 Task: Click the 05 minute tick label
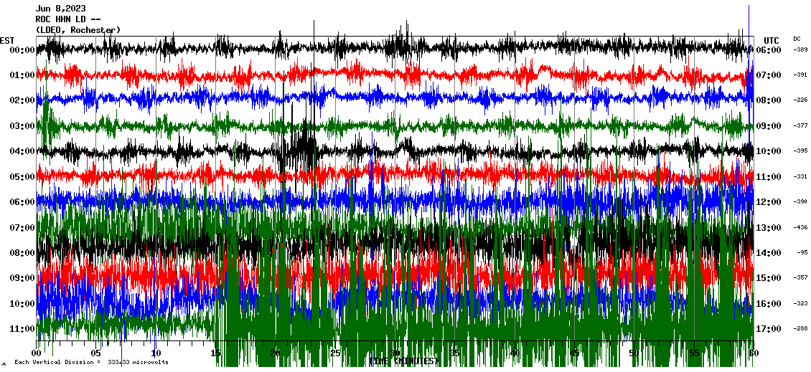coord(96,353)
